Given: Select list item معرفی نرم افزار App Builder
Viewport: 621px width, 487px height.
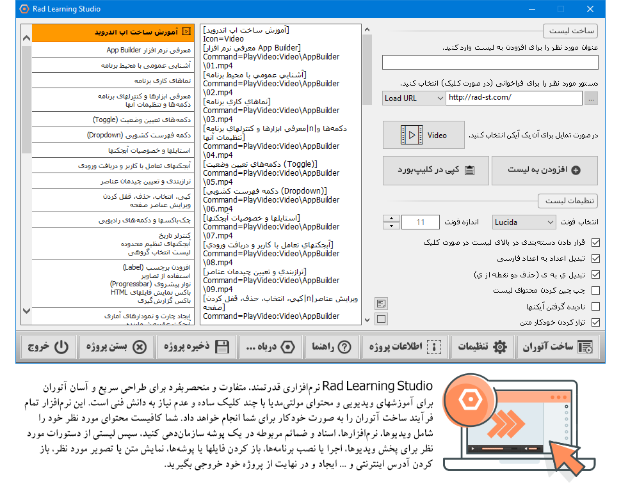Looking at the screenshot, I should [x=113, y=50].
